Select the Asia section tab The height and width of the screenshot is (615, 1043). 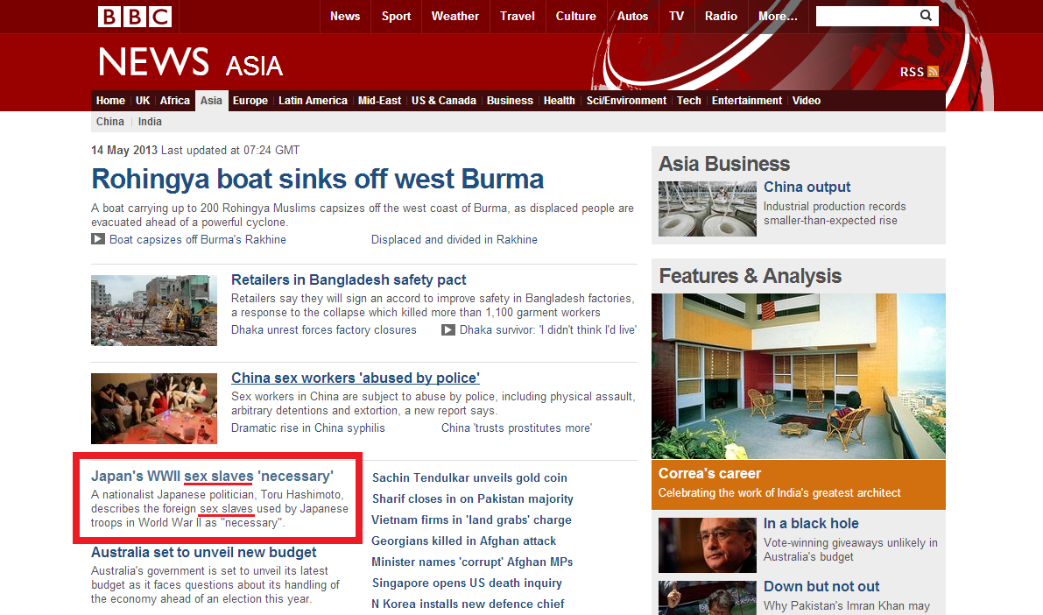pos(212,101)
